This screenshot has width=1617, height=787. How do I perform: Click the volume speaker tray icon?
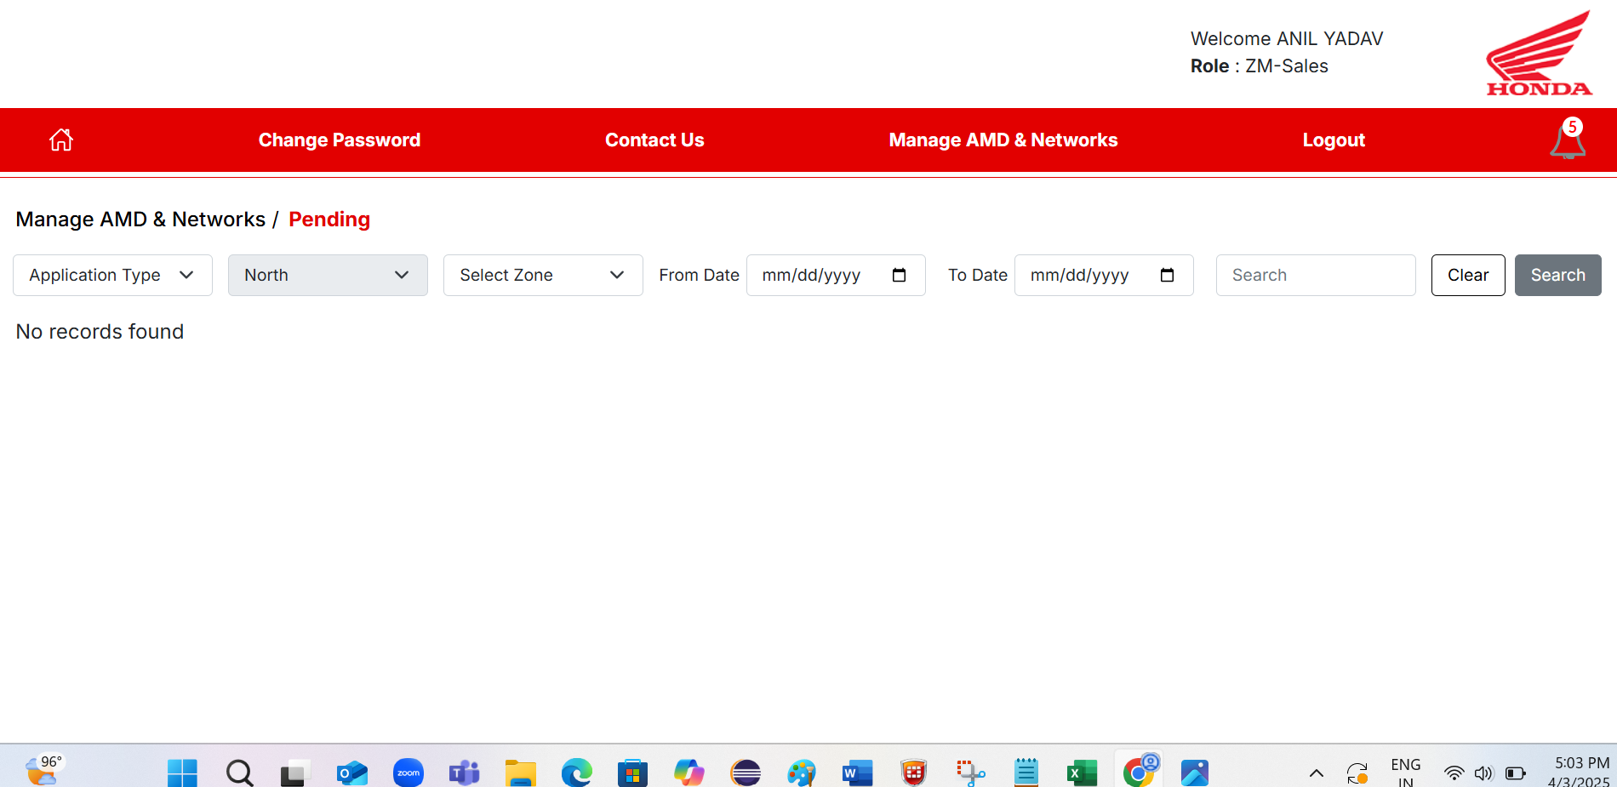[1483, 773]
